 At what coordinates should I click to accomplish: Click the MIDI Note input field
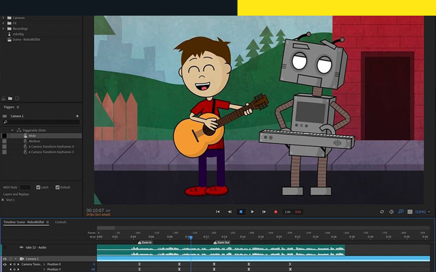click(x=25, y=187)
